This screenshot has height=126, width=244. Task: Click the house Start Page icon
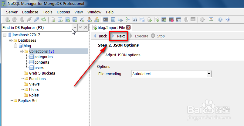[x=211, y=19]
